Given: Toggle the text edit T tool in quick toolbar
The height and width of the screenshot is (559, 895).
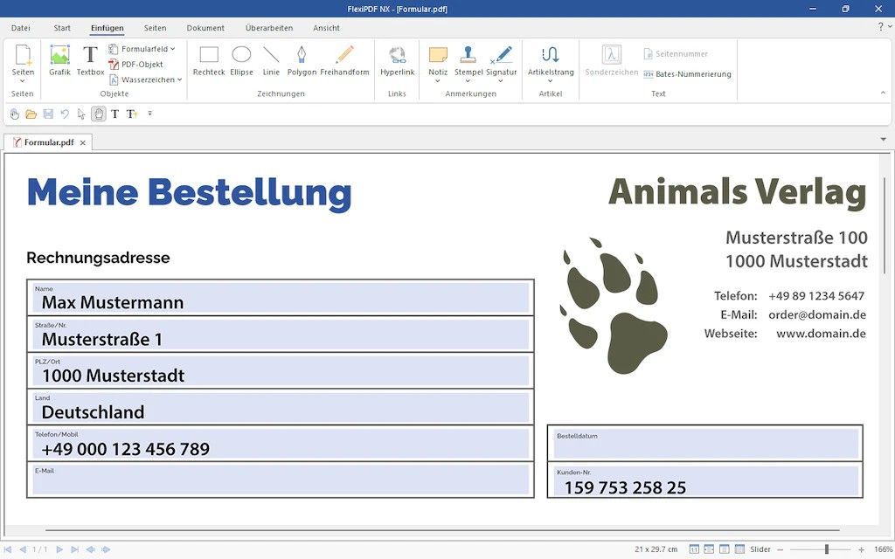Looking at the screenshot, I should click(114, 114).
